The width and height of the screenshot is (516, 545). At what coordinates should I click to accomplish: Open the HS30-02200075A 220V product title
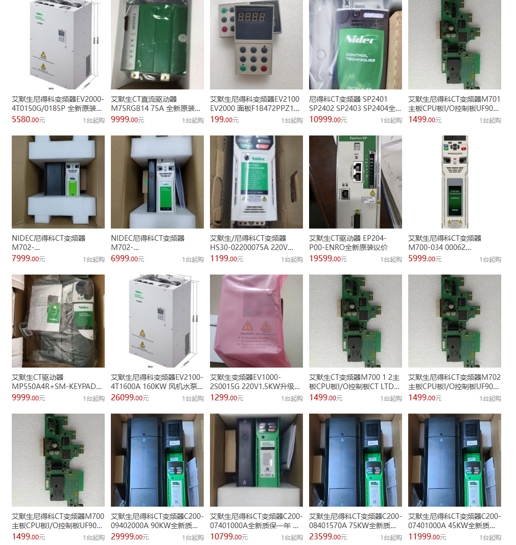251,243
